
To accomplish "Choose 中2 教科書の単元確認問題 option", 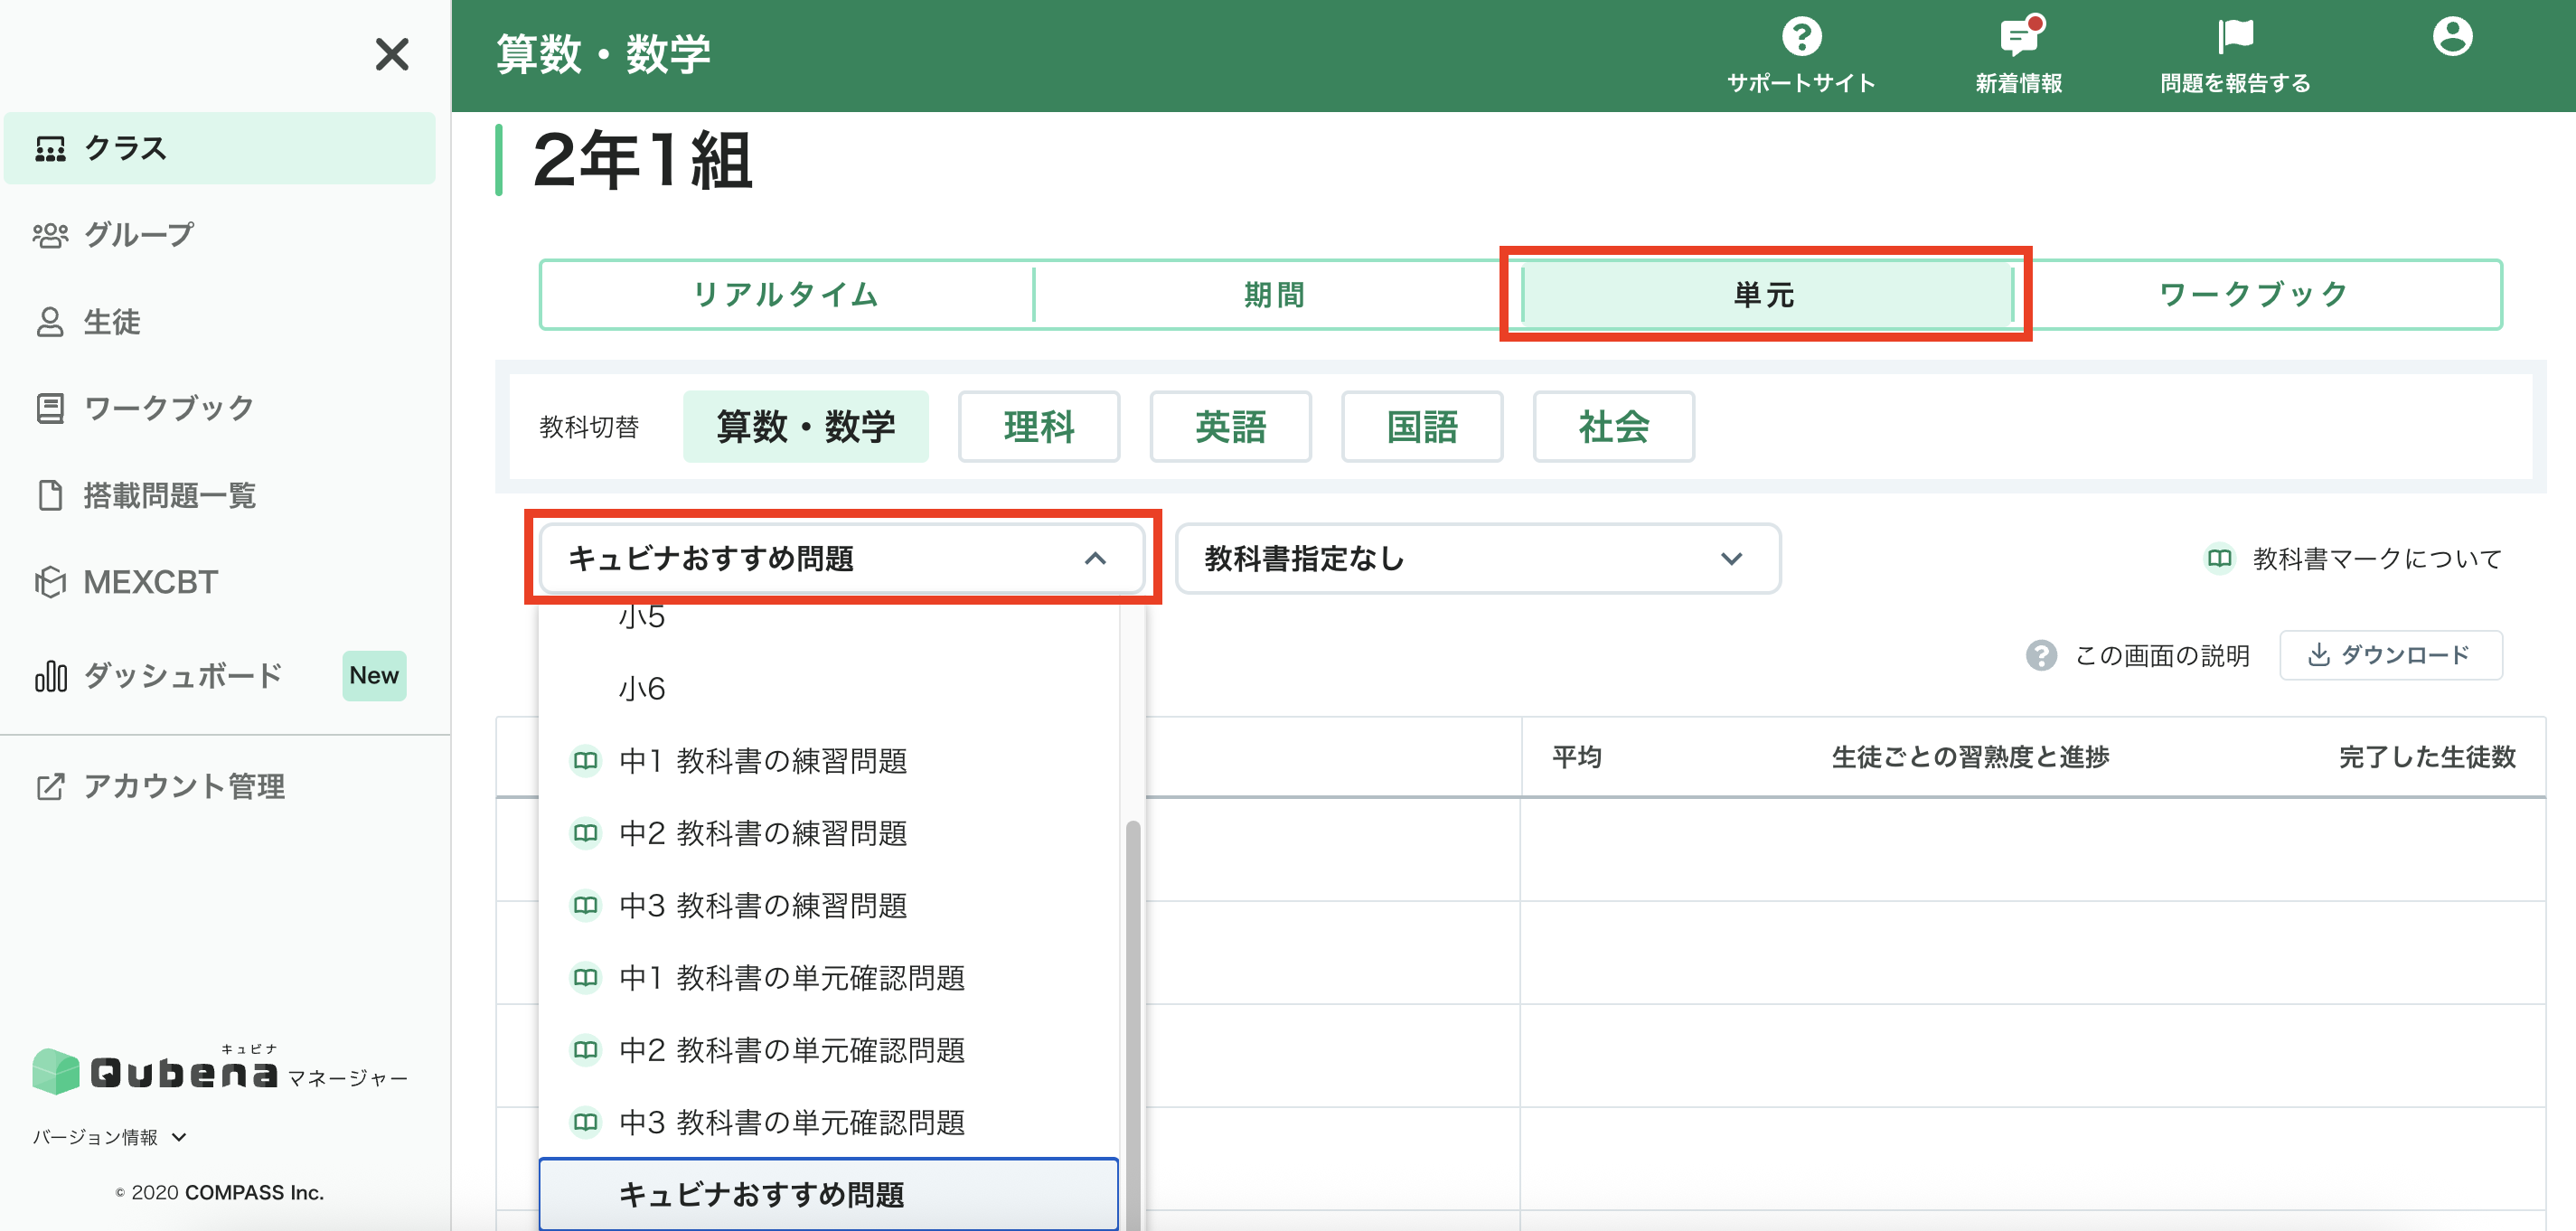I will point(828,1050).
